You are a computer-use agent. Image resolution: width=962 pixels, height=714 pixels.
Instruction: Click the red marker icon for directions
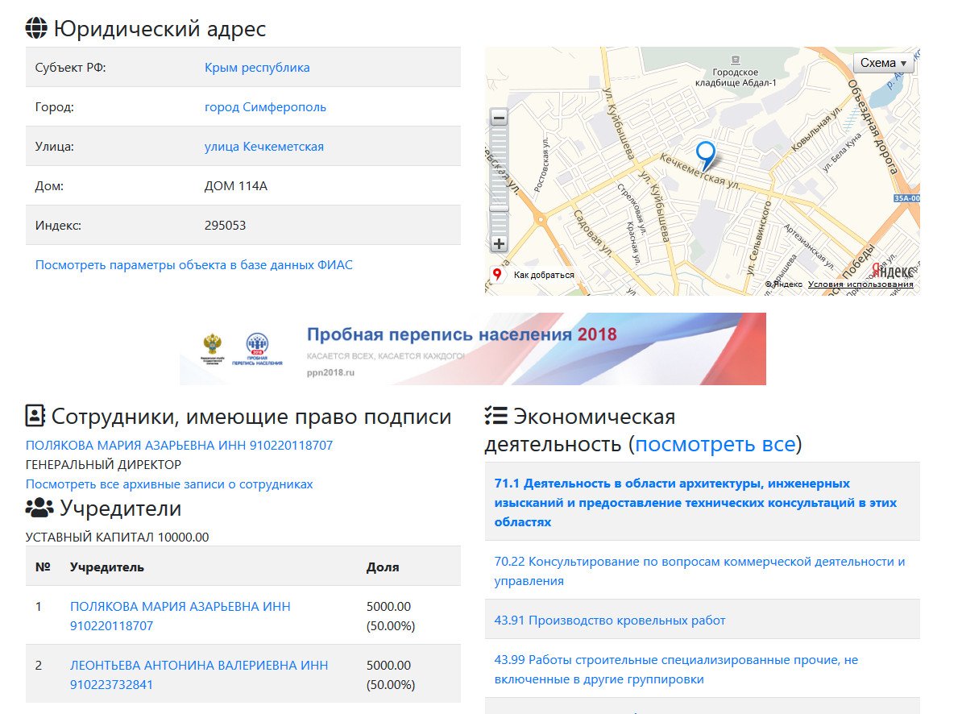point(497,275)
